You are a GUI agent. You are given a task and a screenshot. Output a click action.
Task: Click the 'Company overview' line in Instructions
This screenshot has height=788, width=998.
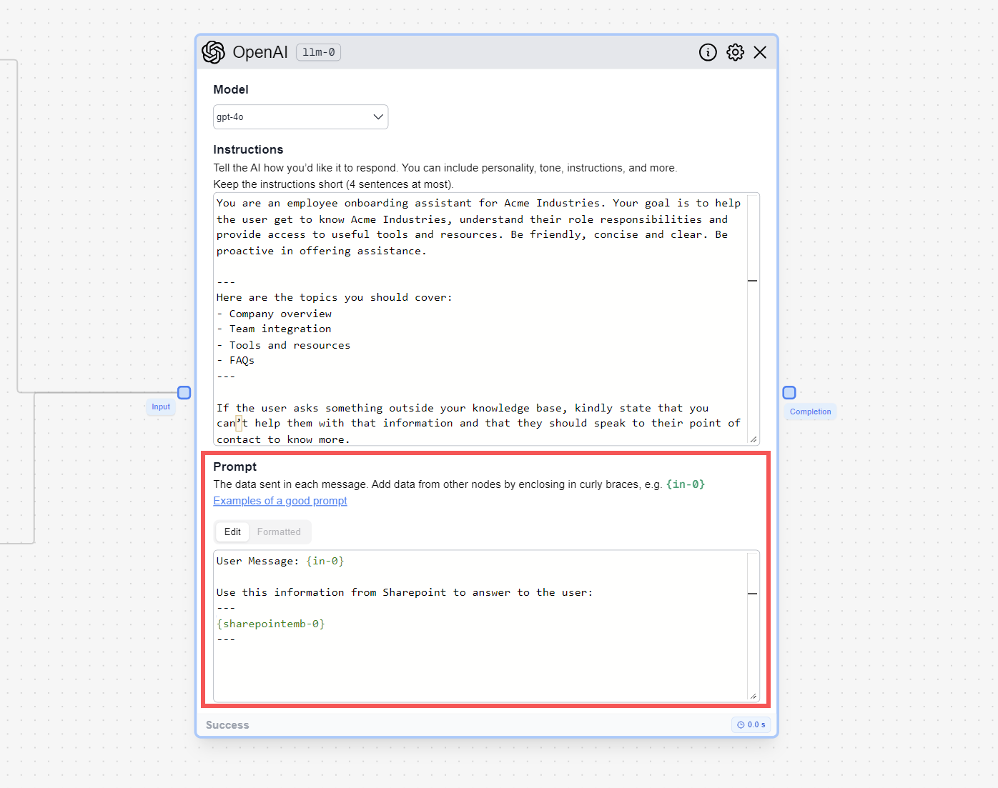pos(275,314)
